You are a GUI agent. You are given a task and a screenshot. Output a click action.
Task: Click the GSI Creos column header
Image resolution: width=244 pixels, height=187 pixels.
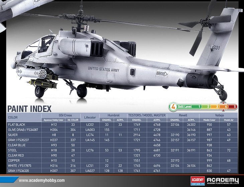61,115
